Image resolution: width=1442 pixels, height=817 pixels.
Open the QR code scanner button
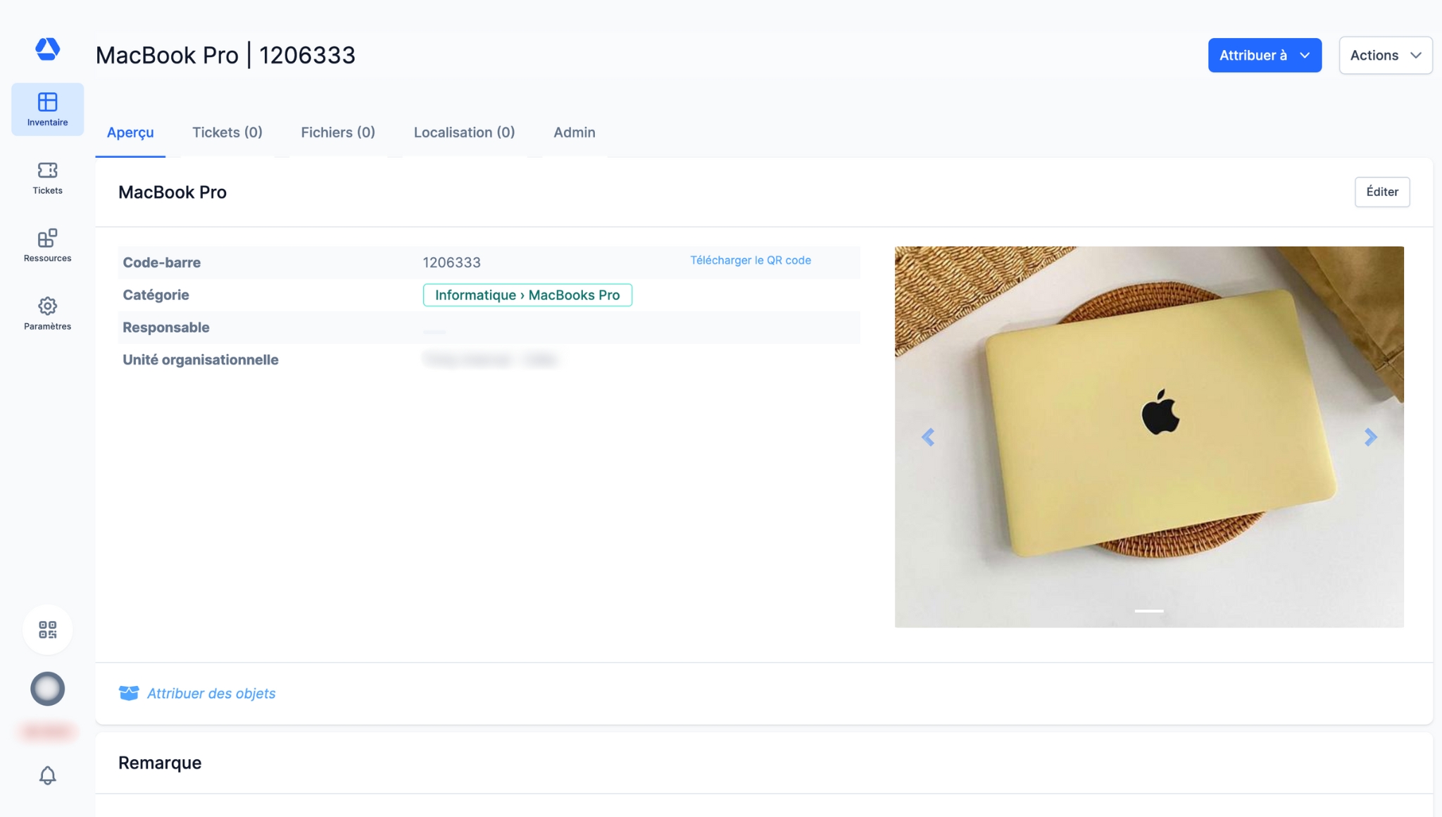47,630
